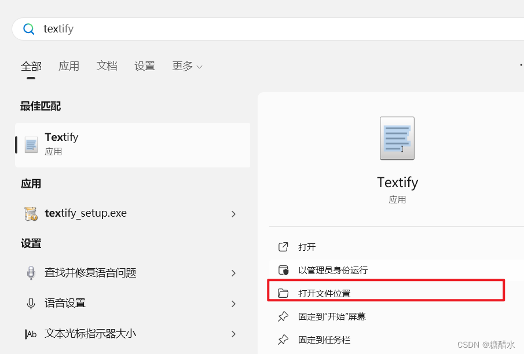This screenshot has width=524, height=354.
Task: Click the folder icon for file location
Action: pyautogui.click(x=283, y=293)
